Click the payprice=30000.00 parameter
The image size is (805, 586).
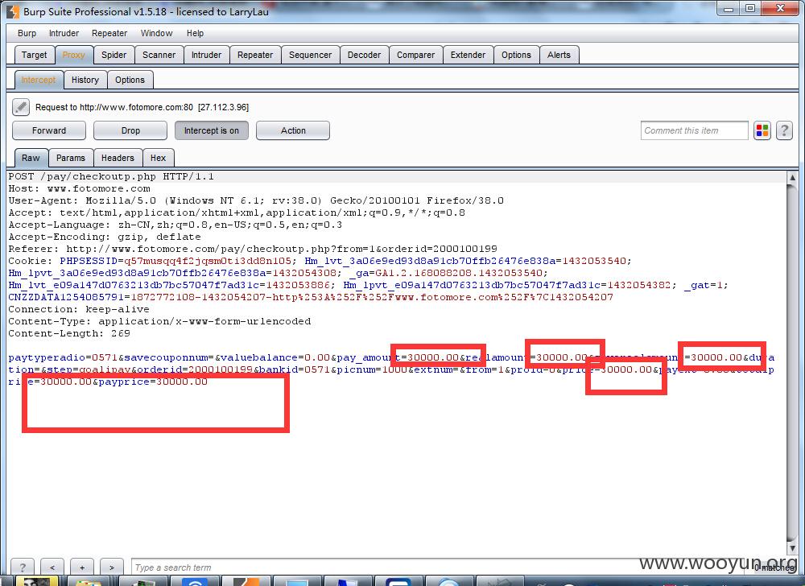click(x=152, y=382)
